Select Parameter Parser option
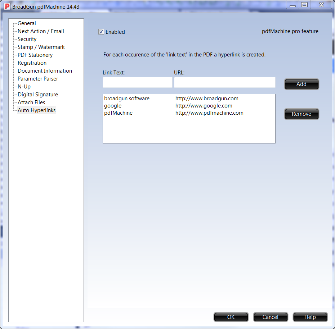The image size is (335, 329). point(38,79)
